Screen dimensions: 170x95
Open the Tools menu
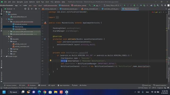tap(47, 2)
